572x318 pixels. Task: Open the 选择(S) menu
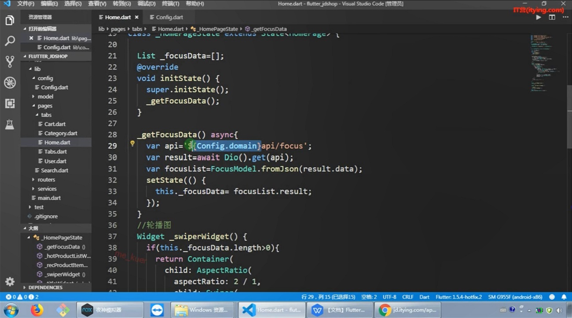73,4
